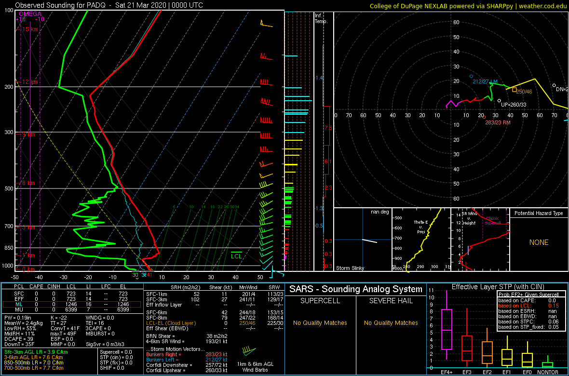Click the orange 250/46 square marker on the hodograph
The image size is (569, 376).
[x=514, y=90]
